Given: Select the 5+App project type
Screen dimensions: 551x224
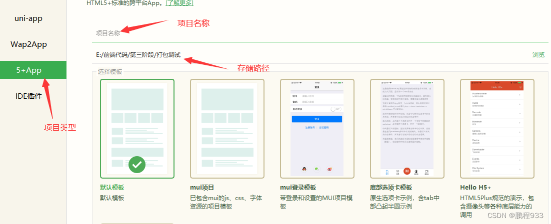Looking at the screenshot, I should [33, 70].
